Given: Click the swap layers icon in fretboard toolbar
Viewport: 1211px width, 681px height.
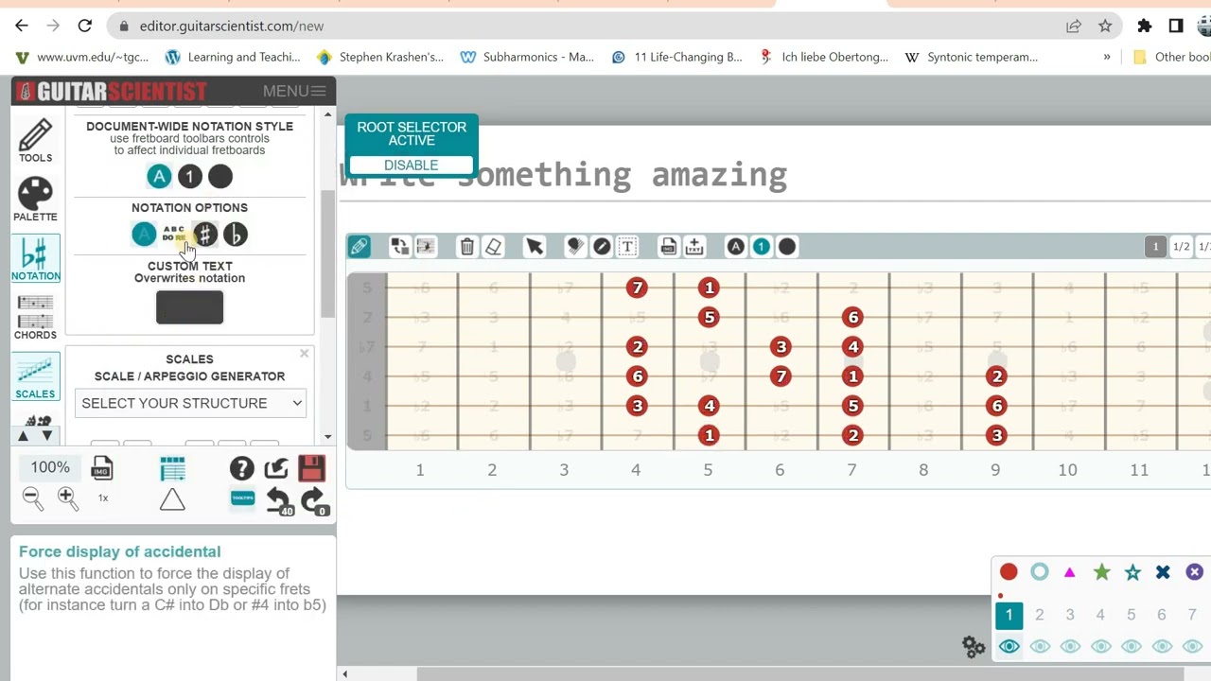Looking at the screenshot, I should click(400, 247).
